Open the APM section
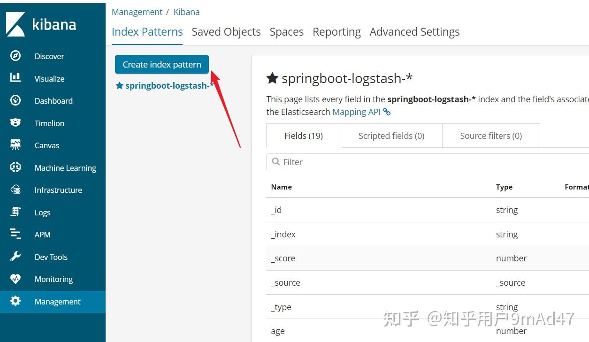589x342 pixels. pos(42,234)
